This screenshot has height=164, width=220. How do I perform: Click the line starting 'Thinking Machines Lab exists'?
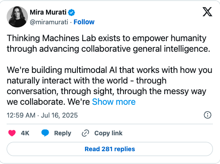pos(107,38)
